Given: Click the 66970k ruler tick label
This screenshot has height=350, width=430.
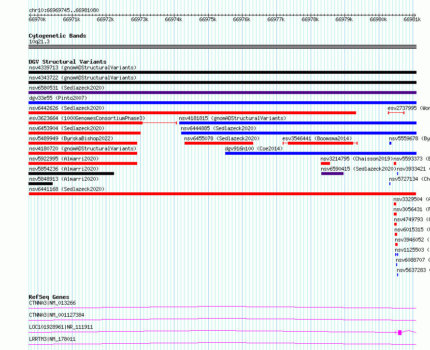Looking at the screenshot, I should coord(37,19).
